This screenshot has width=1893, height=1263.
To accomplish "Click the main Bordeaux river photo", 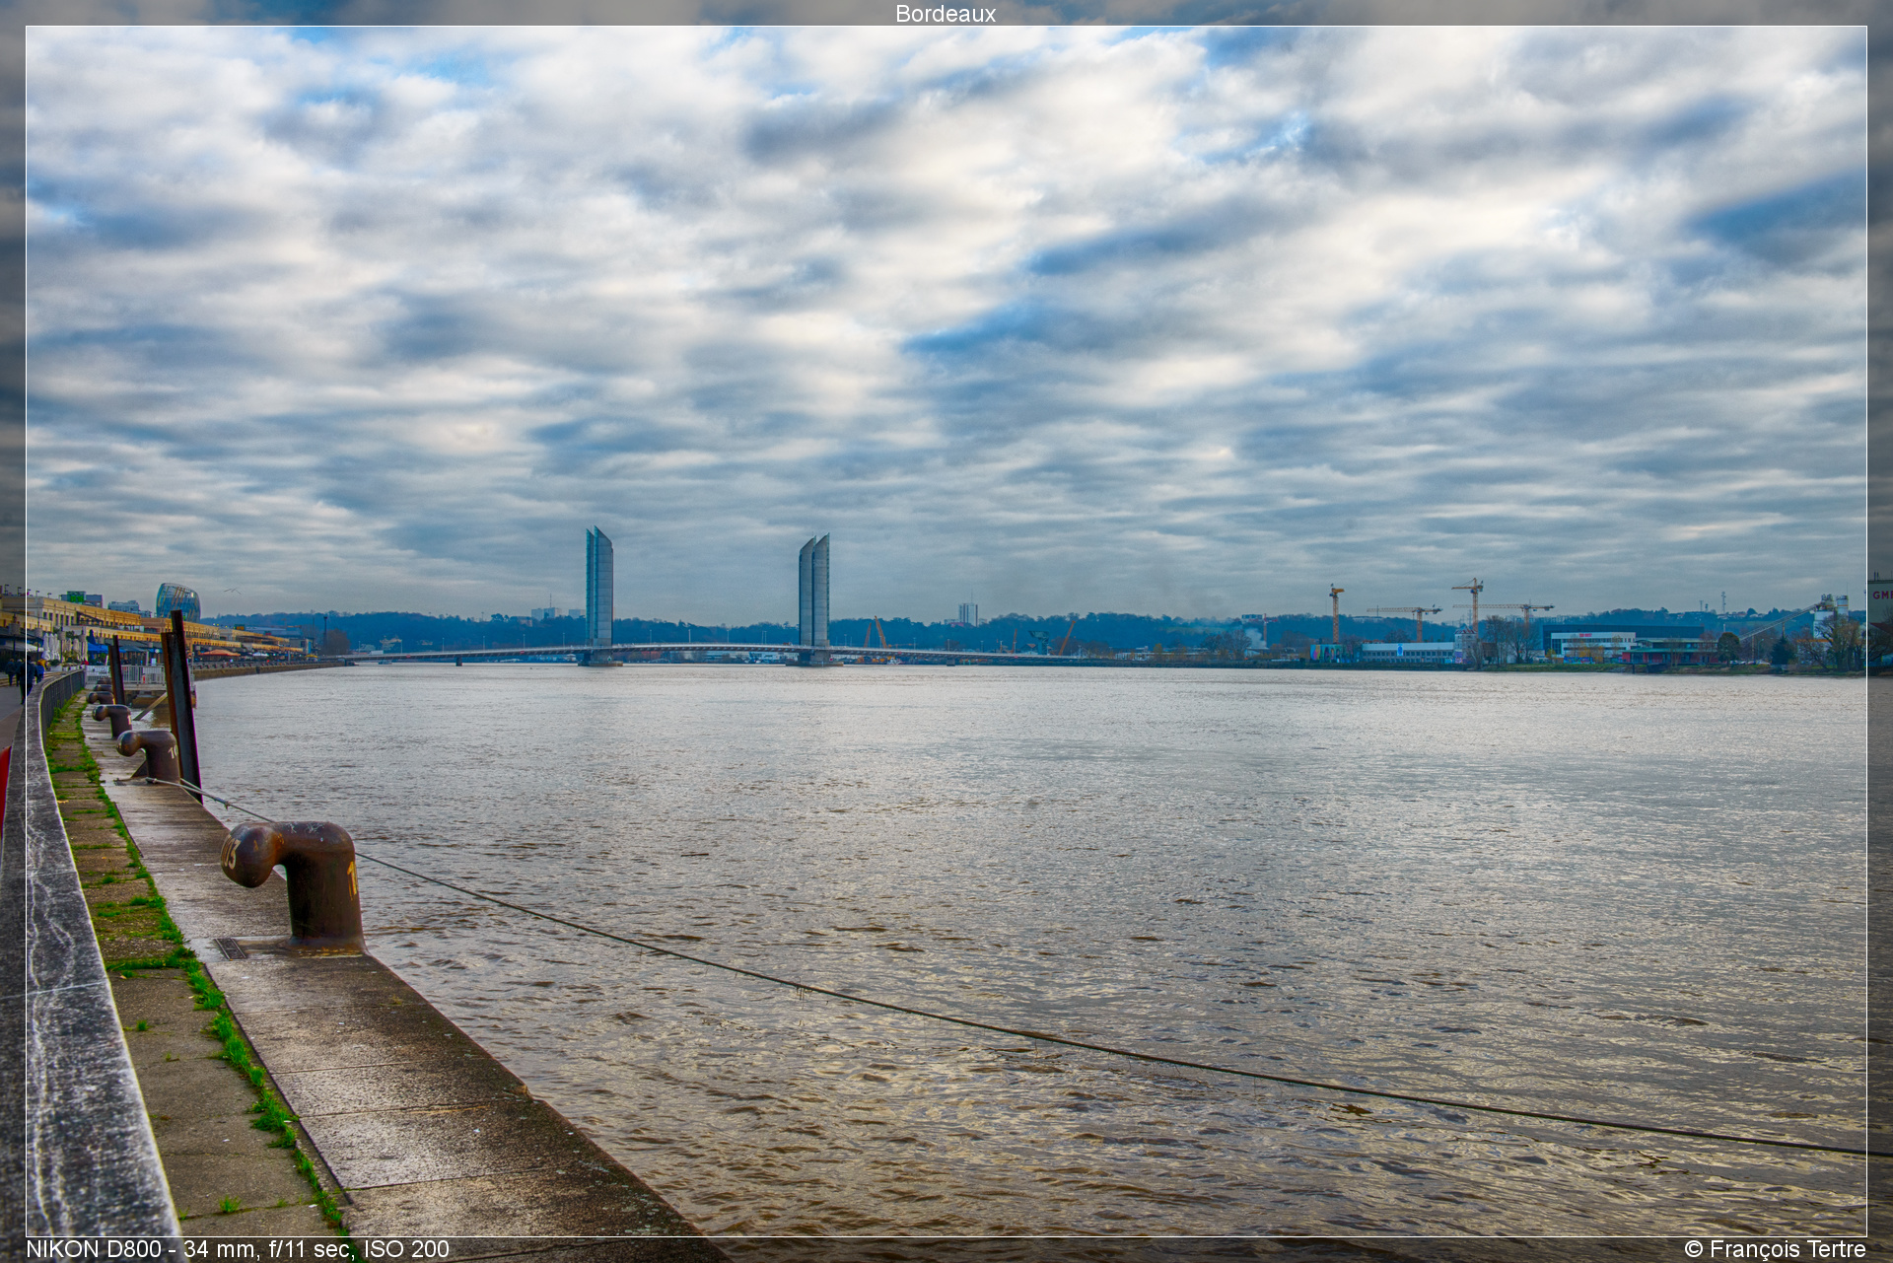I will click(x=946, y=631).
